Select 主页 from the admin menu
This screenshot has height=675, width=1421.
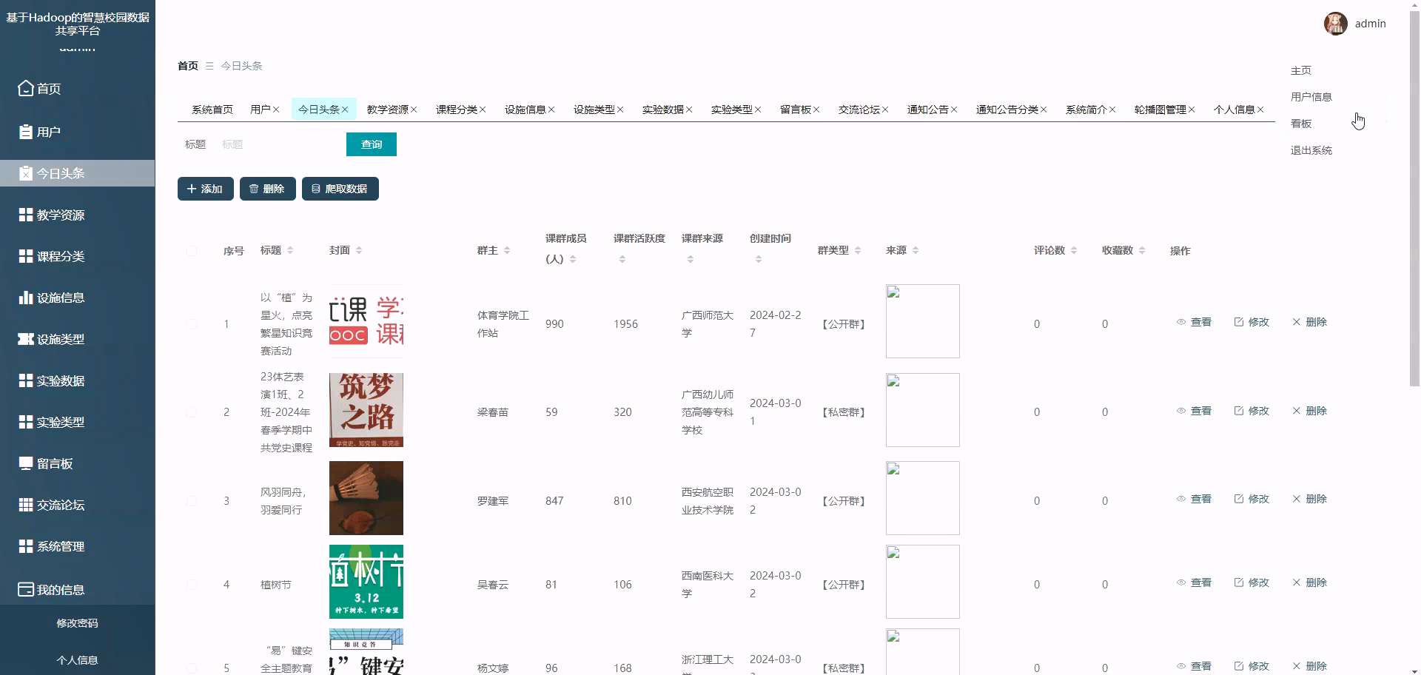(x=1300, y=70)
